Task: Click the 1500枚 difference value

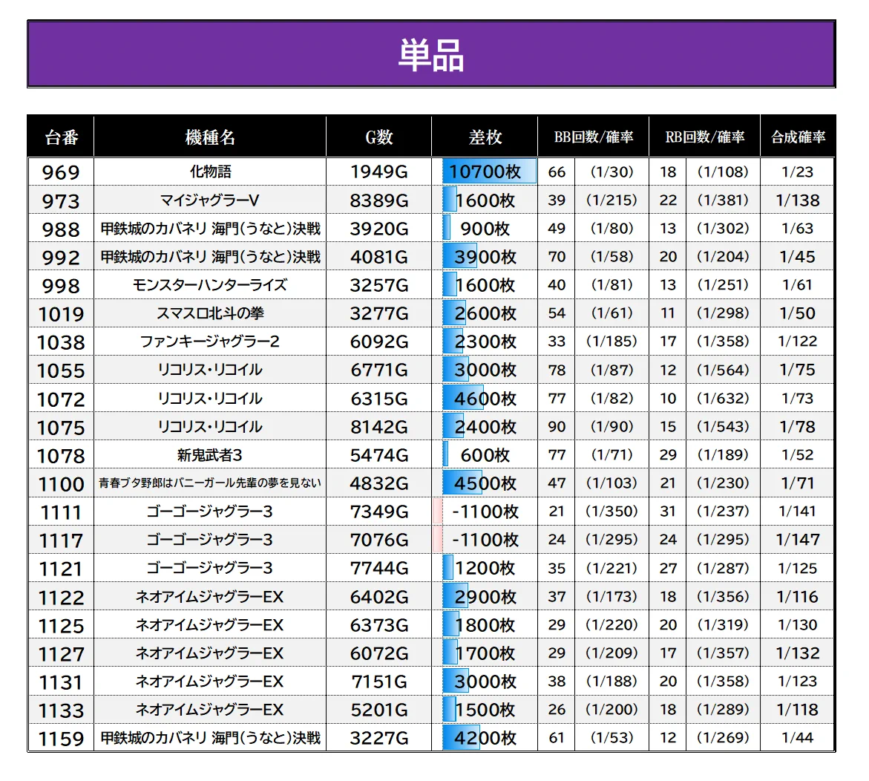Action: point(485,710)
